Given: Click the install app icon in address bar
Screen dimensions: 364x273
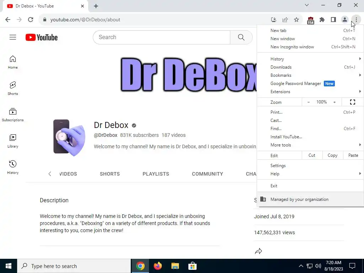Looking at the screenshot, I should pyautogui.click(x=274, y=20).
